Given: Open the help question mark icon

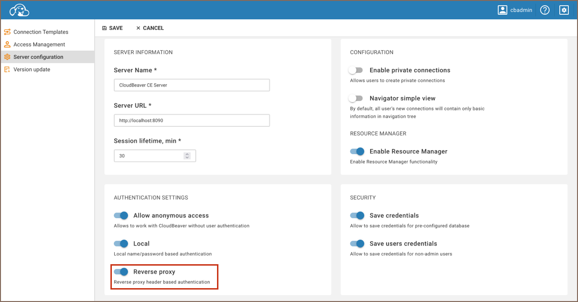Looking at the screenshot, I should click(x=544, y=10).
